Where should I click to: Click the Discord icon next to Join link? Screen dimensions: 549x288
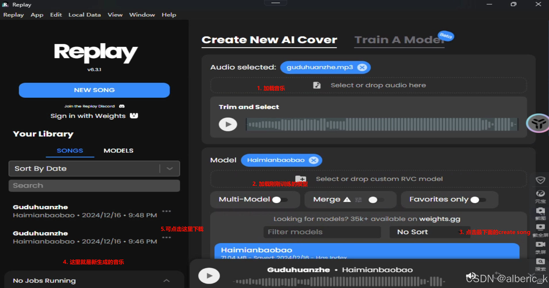tap(122, 106)
